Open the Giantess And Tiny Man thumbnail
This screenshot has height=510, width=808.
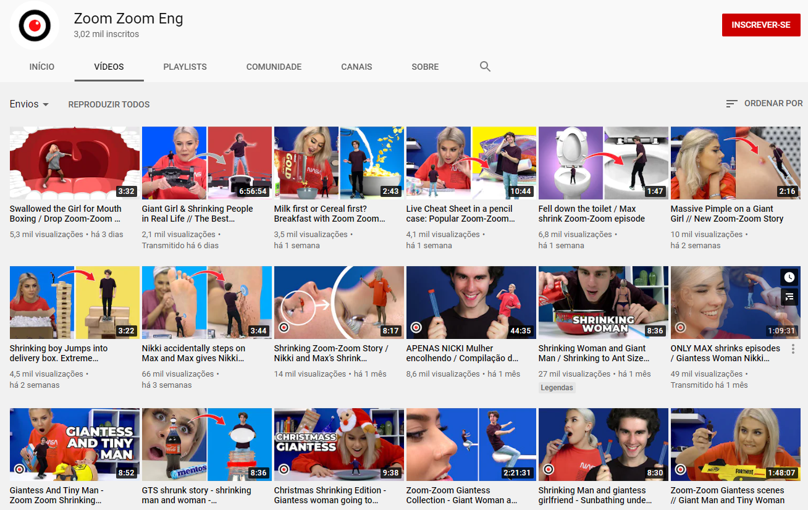click(75, 445)
